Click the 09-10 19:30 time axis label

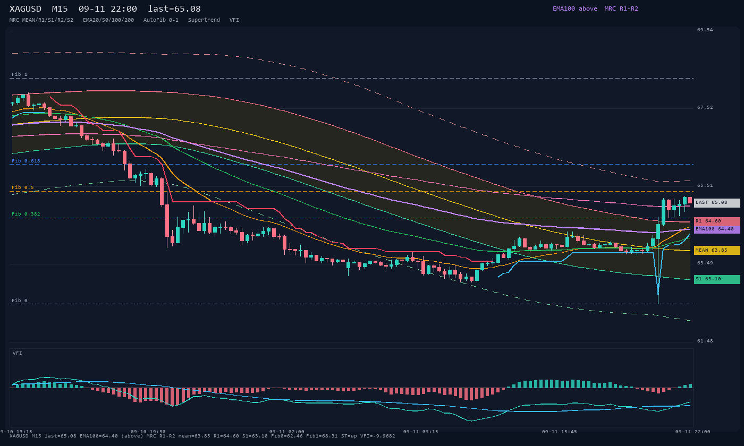pyautogui.click(x=148, y=432)
